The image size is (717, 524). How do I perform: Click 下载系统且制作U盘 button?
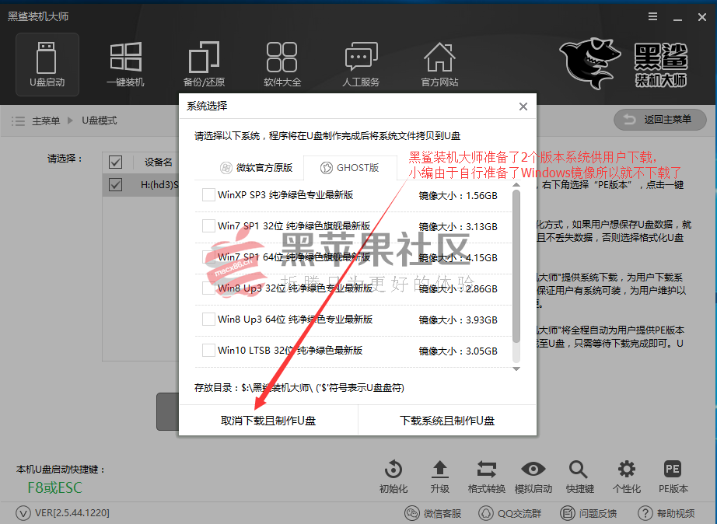coord(447,420)
